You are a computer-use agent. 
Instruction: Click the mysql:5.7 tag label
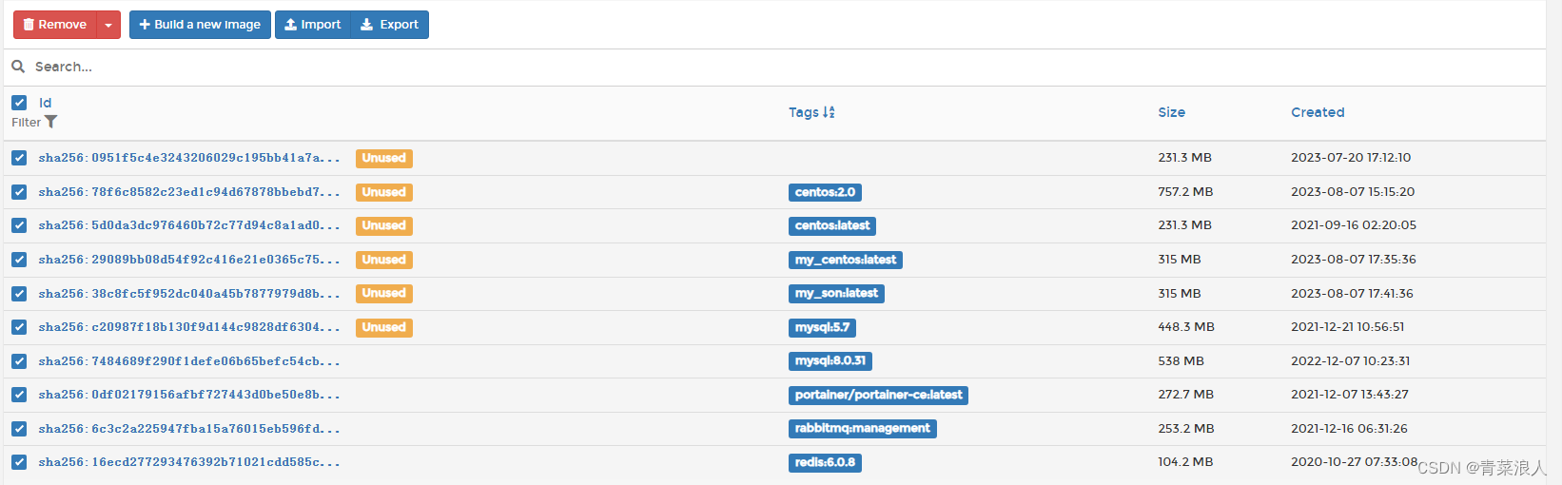(x=822, y=327)
